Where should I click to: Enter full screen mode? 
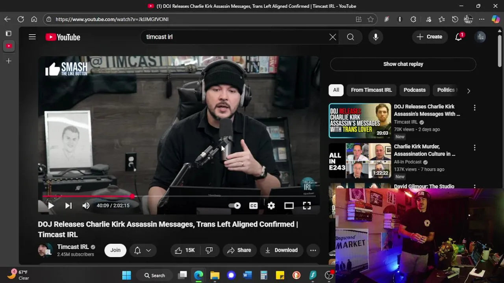click(x=307, y=206)
